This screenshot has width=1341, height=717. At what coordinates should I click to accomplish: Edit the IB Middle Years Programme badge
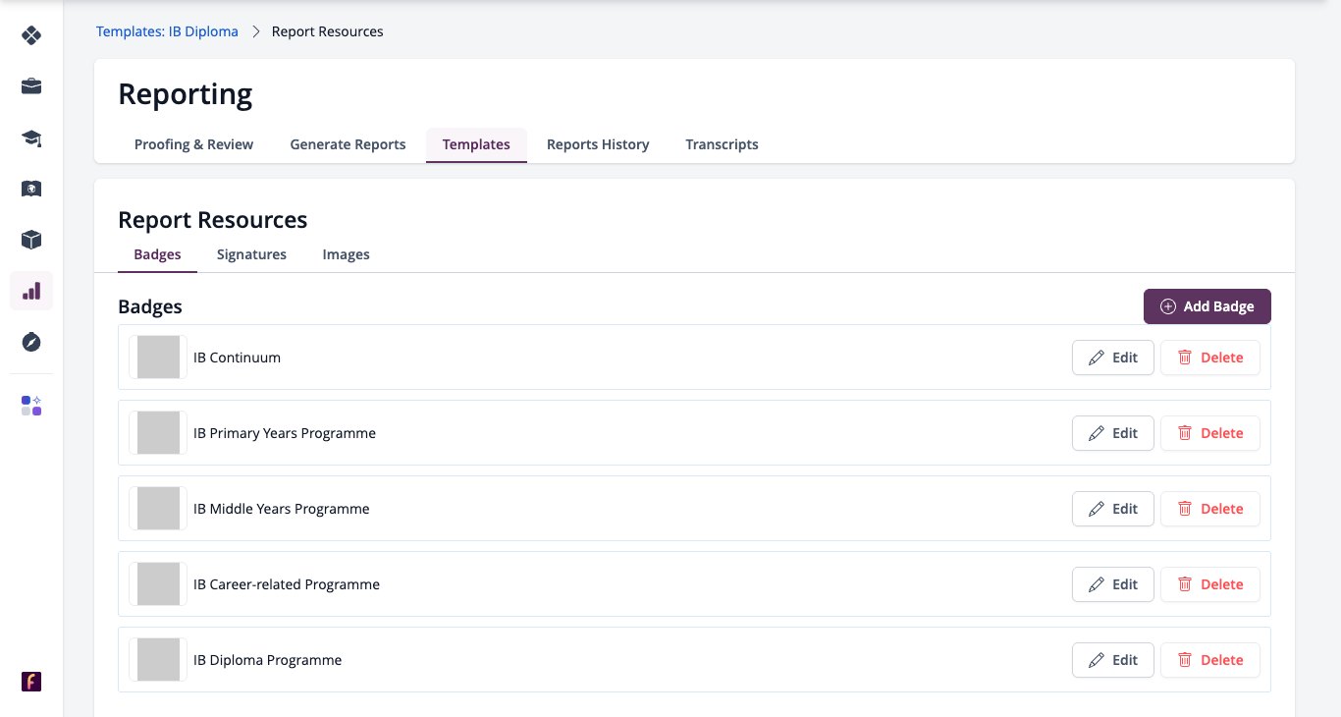tap(1113, 509)
